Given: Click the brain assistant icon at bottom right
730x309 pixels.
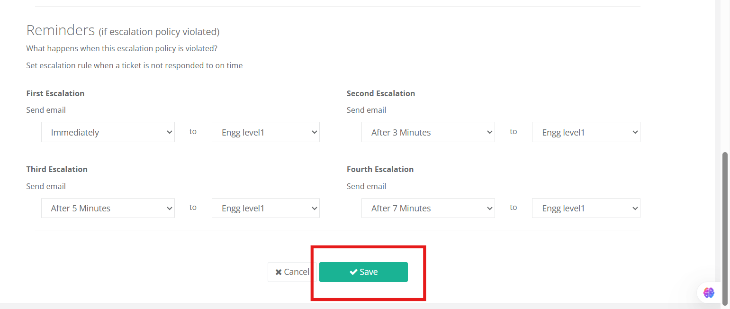Looking at the screenshot, I should coord(709,292).
